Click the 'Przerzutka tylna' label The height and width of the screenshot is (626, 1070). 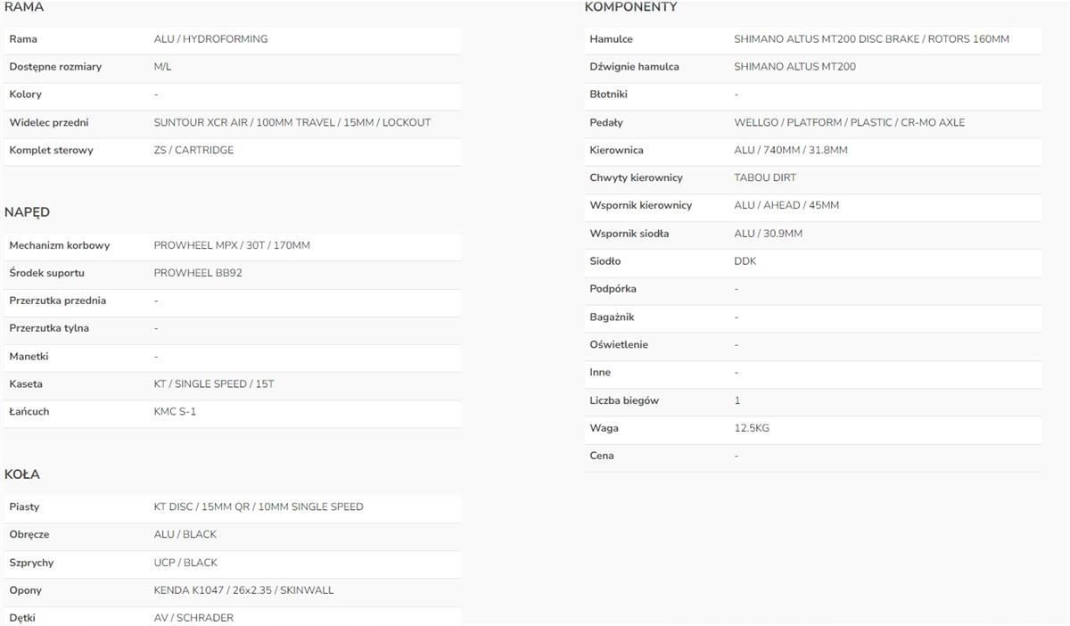(49, 328)
